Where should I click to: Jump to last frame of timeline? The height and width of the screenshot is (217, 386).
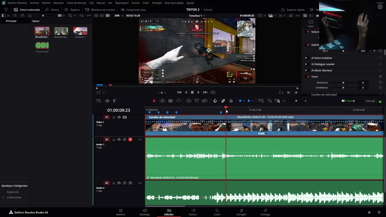coord(205,93)
